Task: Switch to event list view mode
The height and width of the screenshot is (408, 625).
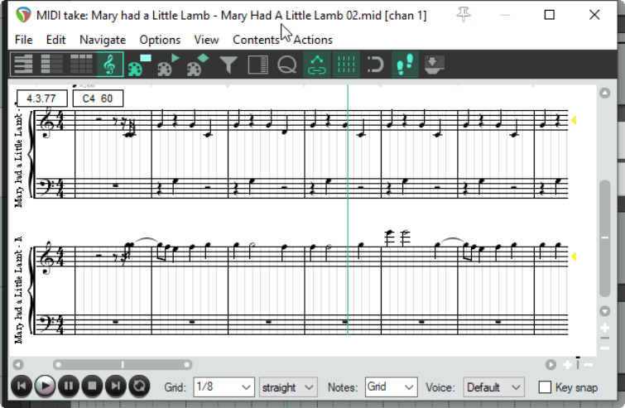Action: coord(81,65)
